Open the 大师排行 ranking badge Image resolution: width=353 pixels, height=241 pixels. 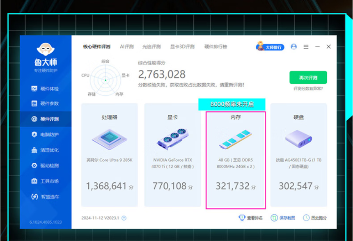[x=270, y=46]
